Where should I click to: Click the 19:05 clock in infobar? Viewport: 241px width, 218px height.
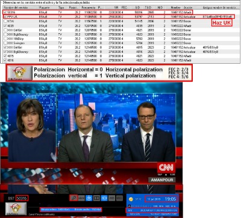click(171, 199)
